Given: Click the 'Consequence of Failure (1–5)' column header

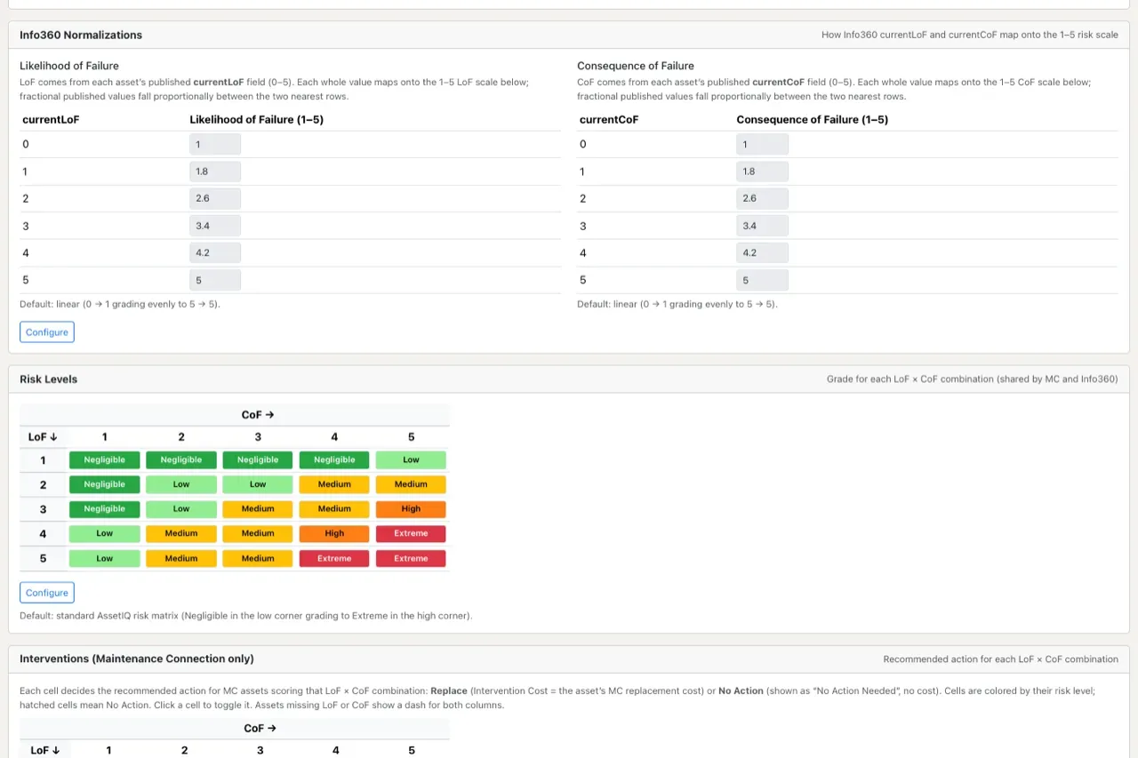Looking at the screenshot, I should pyautogui.click(x=813, y=119).
